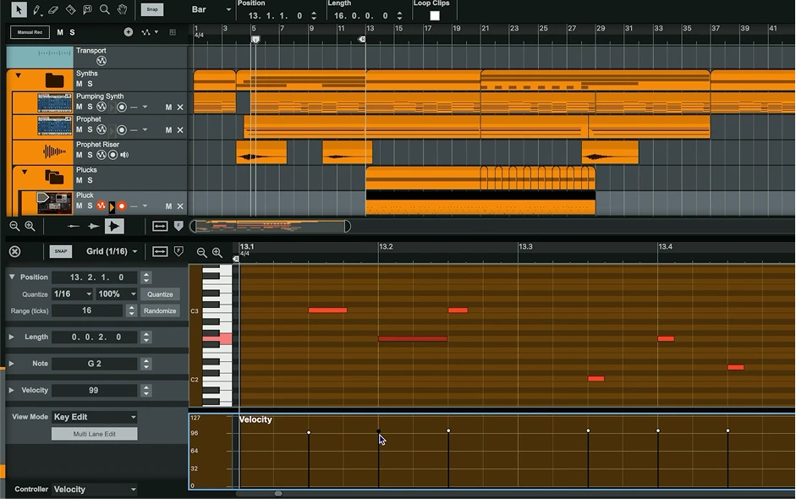Expand the Length section

[11, 337]
